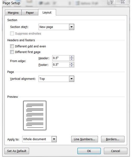Click the Section heading label
Viewport: 132px width, 157px height.
click(12, 20)
